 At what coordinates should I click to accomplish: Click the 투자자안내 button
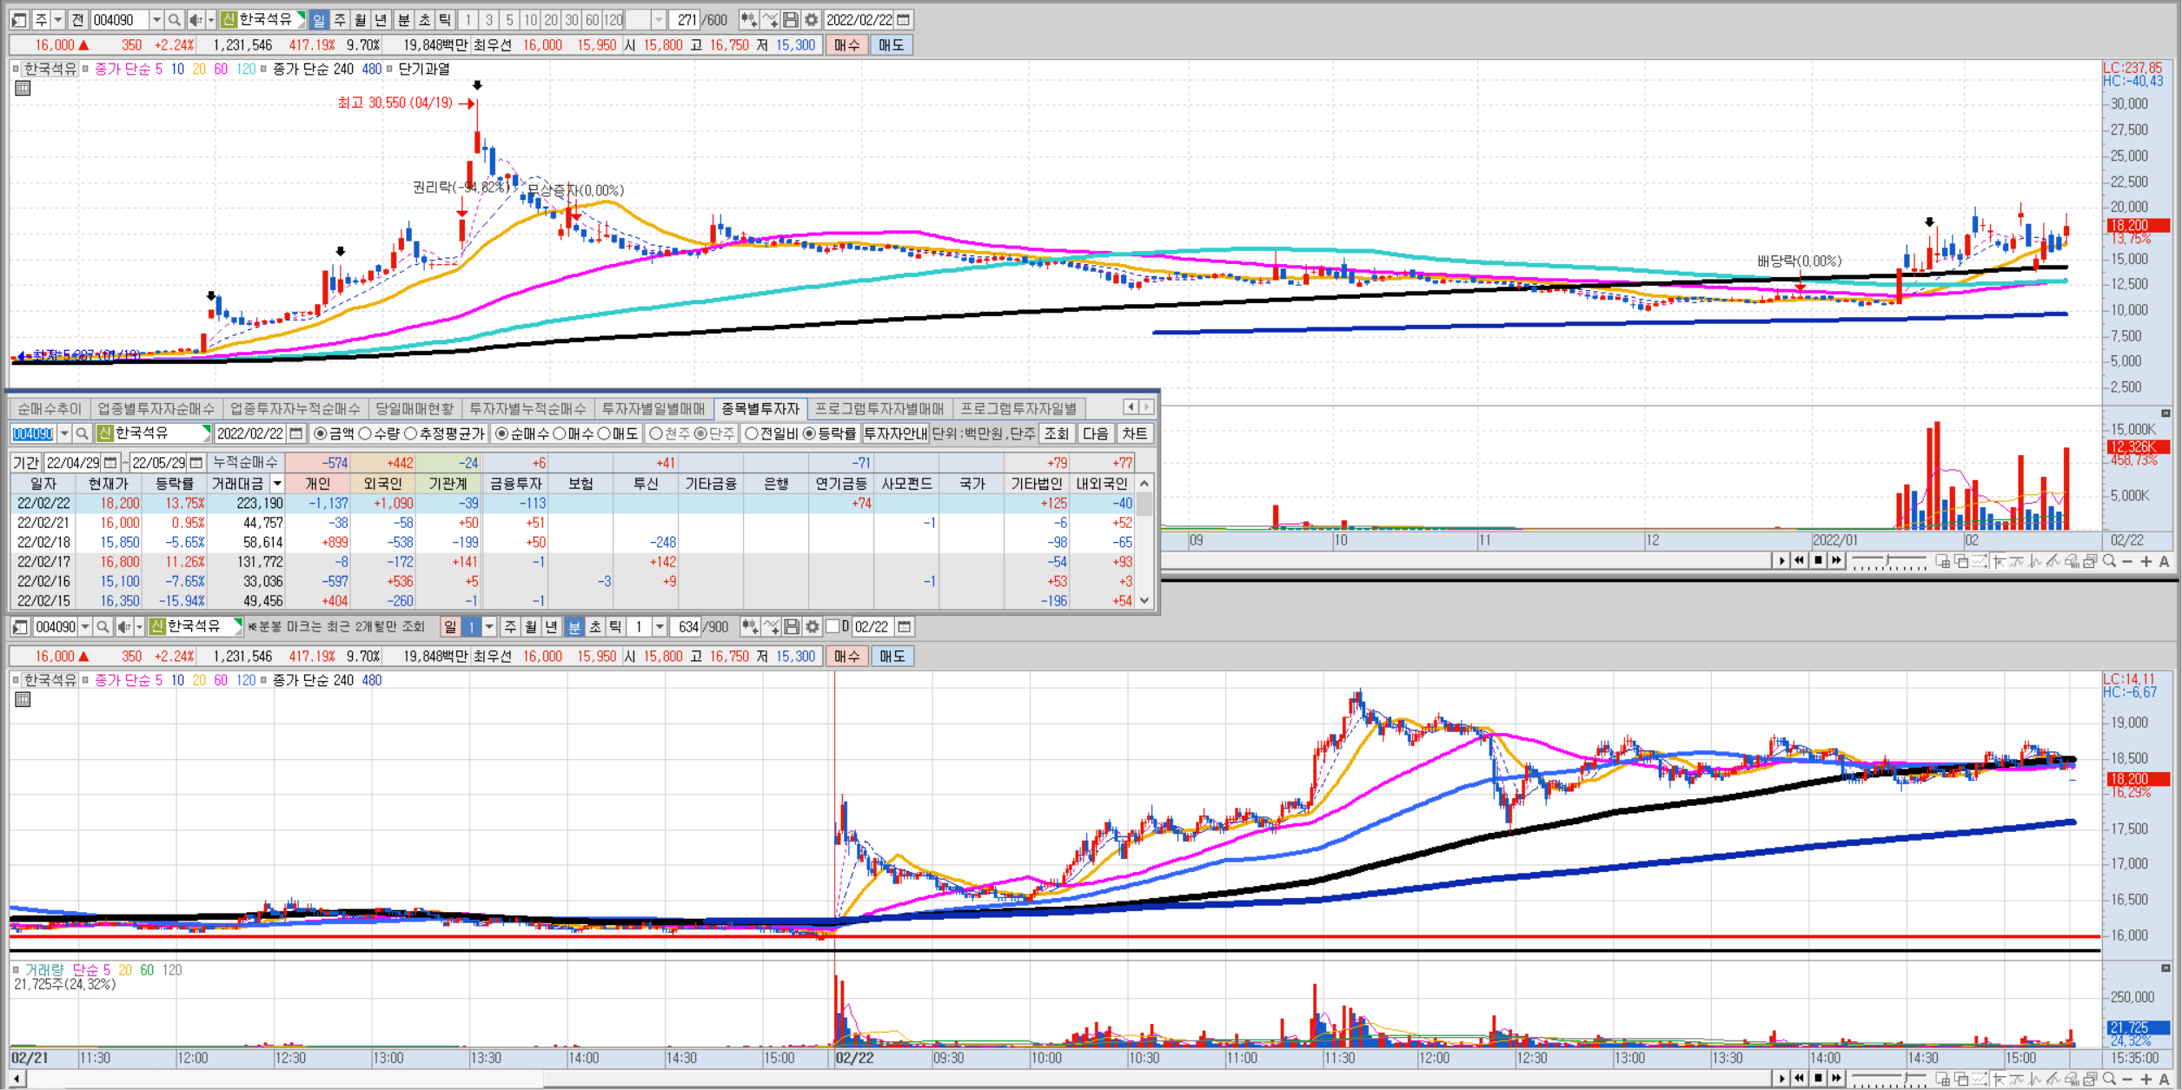click(895, 433)
